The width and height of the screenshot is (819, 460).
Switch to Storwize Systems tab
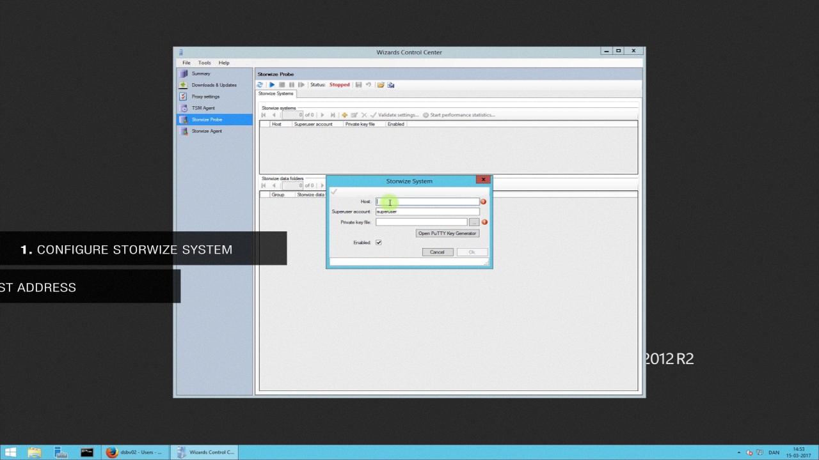coord(276,94)
